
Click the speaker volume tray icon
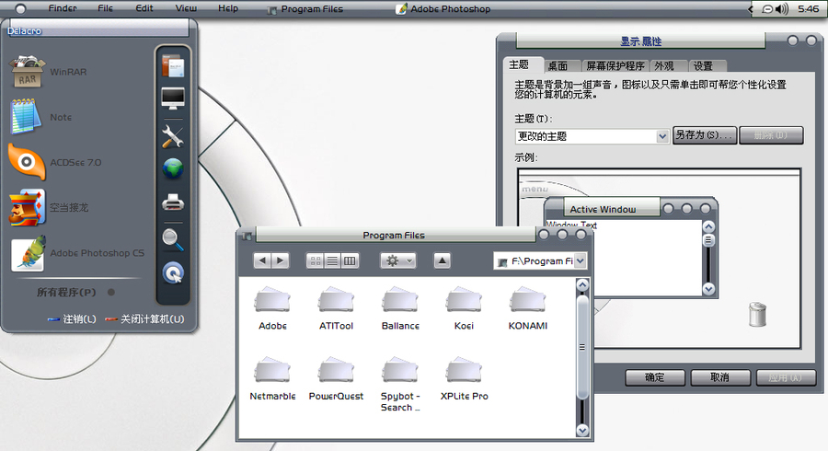click(x=781, y=9)
